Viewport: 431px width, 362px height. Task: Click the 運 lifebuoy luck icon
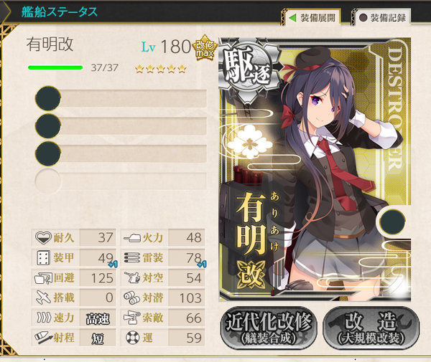(133, 338)
